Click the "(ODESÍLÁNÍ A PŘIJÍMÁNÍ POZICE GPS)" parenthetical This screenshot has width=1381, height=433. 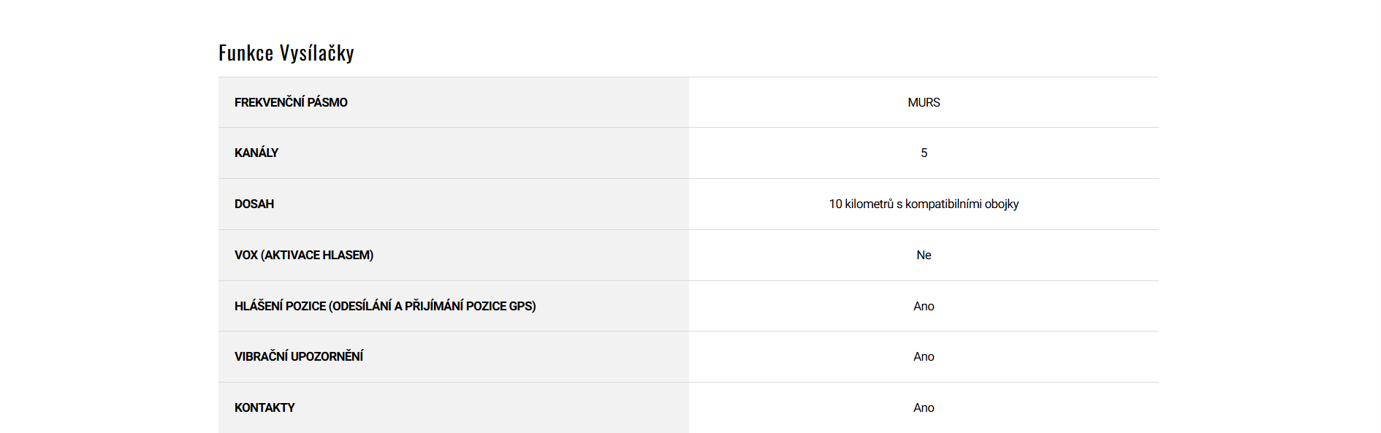tap(432, 307)
